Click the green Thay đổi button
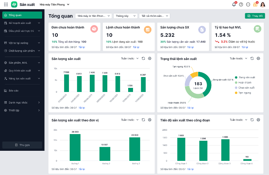Image resolution: width=269 pixels, height=175 pixels. point(255,16)
